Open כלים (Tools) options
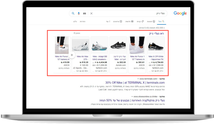Screen dimensions: 214x124 75,21
